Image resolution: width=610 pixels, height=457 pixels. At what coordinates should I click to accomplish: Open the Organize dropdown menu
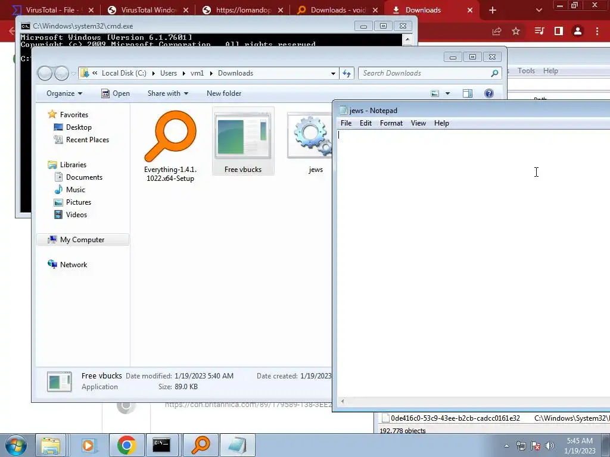[64, 93]
